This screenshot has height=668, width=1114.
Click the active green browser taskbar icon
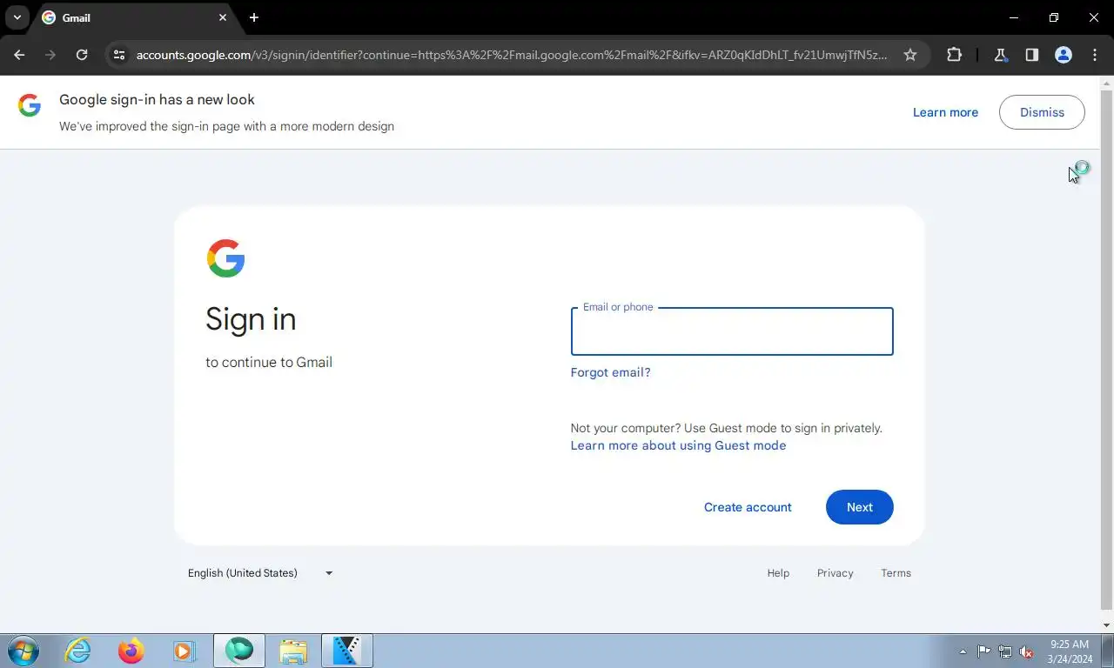pyautogui.click(x=239, y=651)
